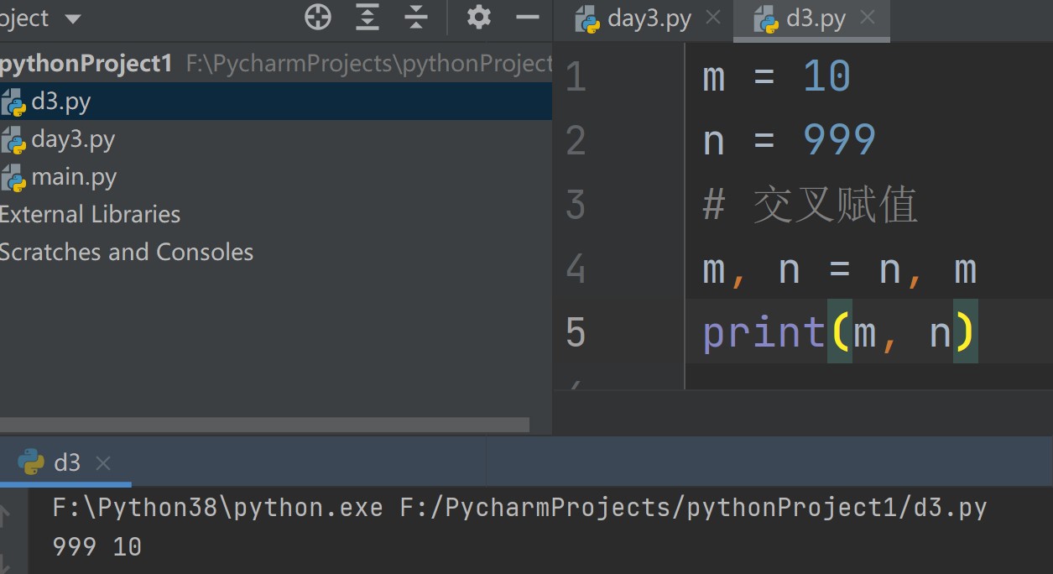Switch to the day3.py editor tab
The image size is (1053, 574).
648,19
